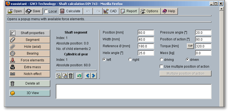The width and height of the screenshot is (229, 111).
Task: Select the right helix direction radio
Action: click(130, 60)
